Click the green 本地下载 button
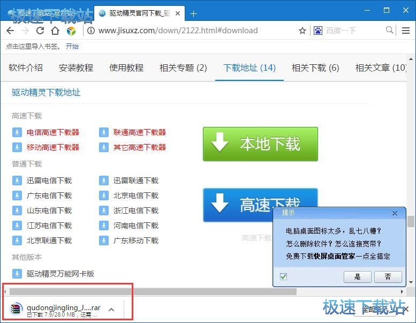Screen dimensions: 416x323 click(x=260, y=144)
